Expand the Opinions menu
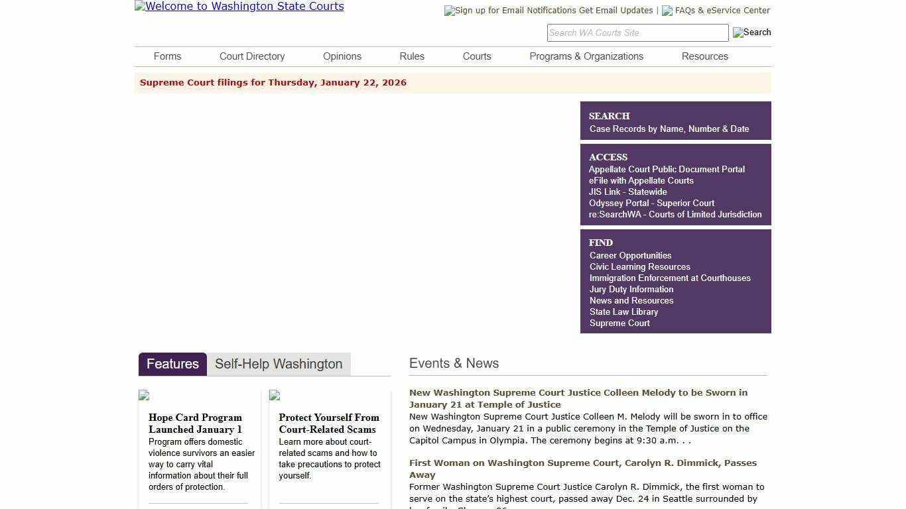 tap(342, 56)
